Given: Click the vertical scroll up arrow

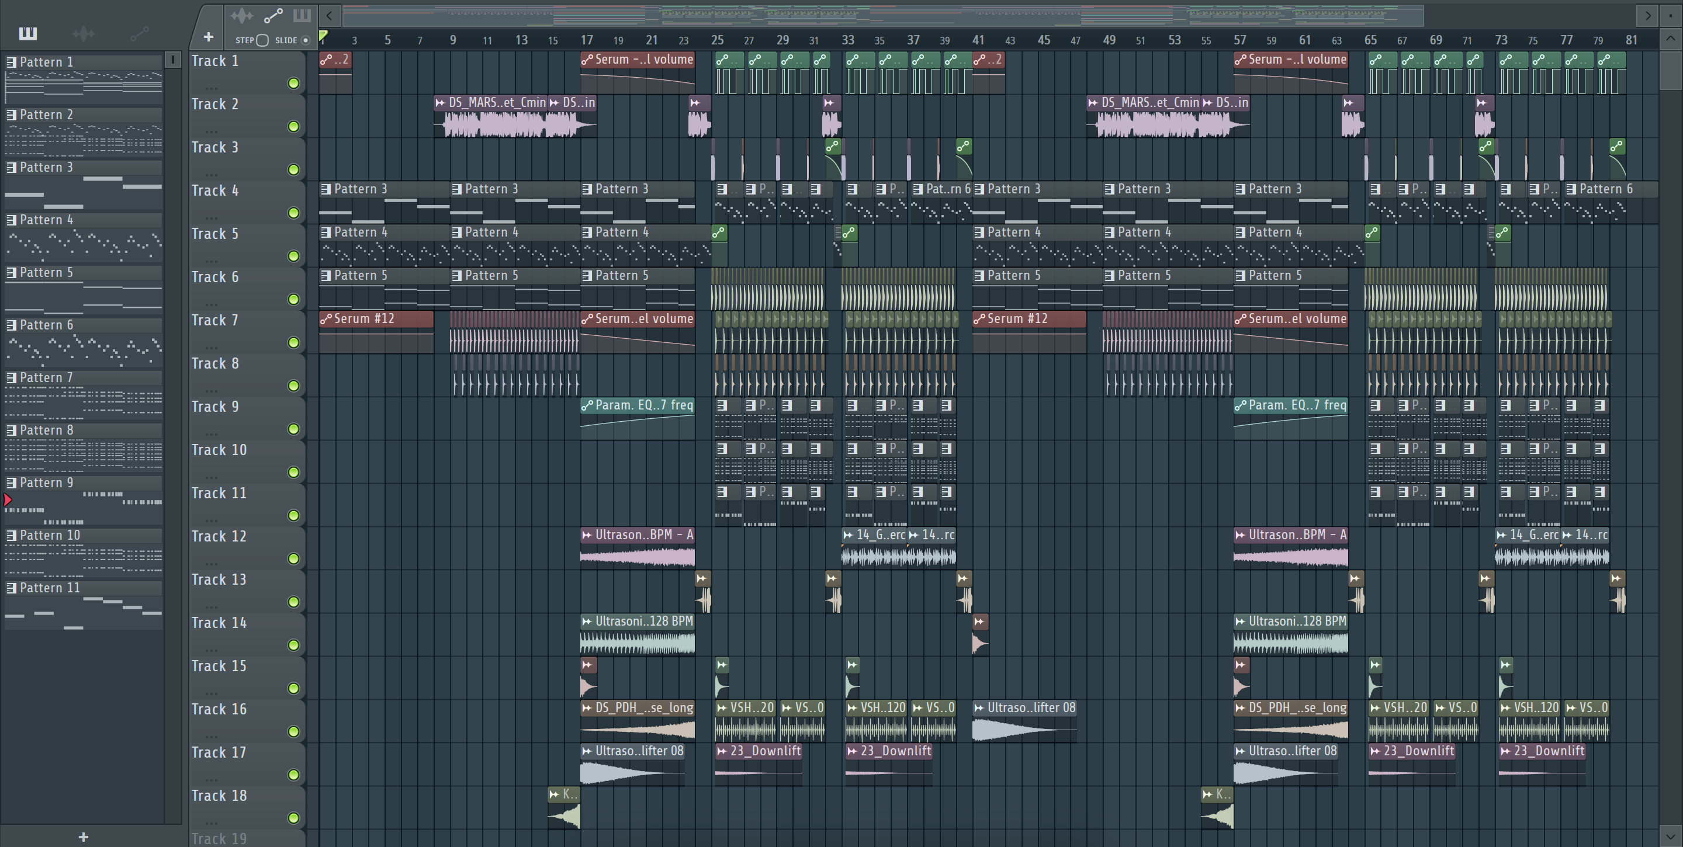Looking at the screenshot, I should [1671, 39].
